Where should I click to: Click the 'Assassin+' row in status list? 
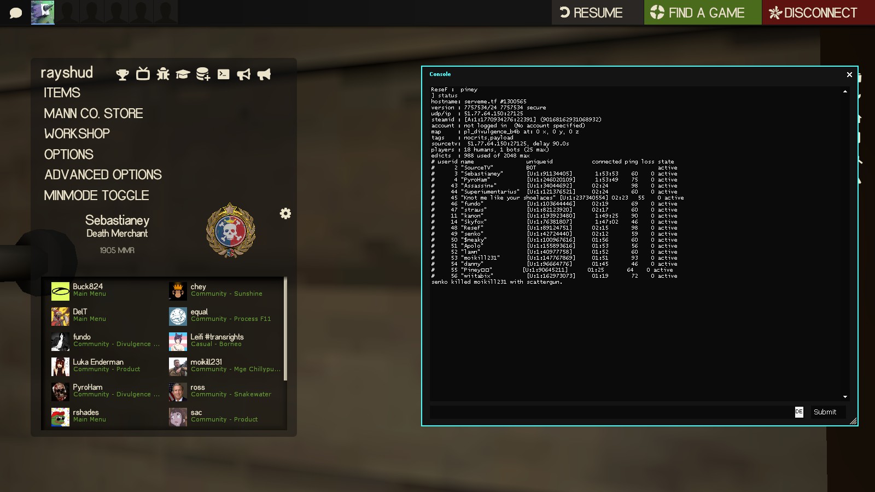coord(554,186)
